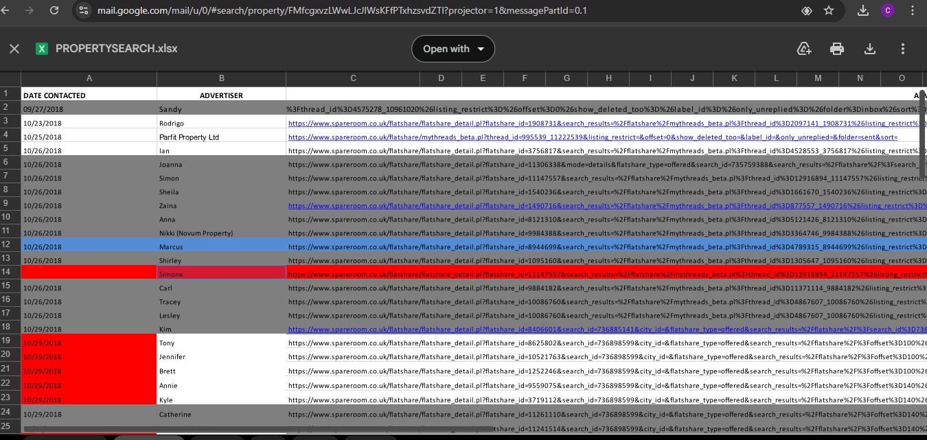
Task: Open Ian's spareroom listing link
Action: 606,151
